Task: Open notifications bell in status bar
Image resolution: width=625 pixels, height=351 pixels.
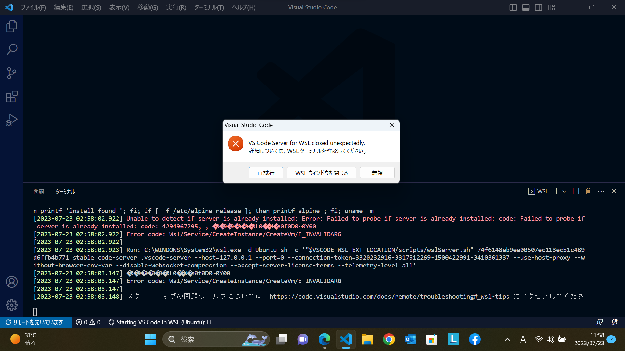Action: pyautogui.click(x=614, y=322)
